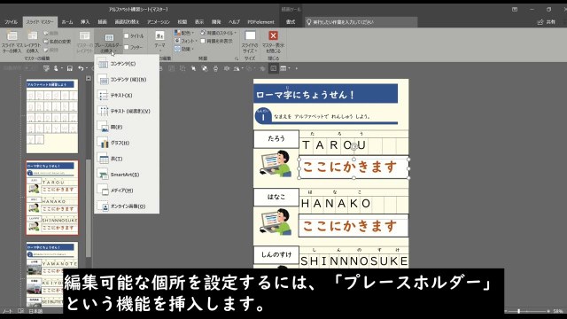Select the alphabet practice layout thumbnail
Screen dimensions: 567x319
52,116
